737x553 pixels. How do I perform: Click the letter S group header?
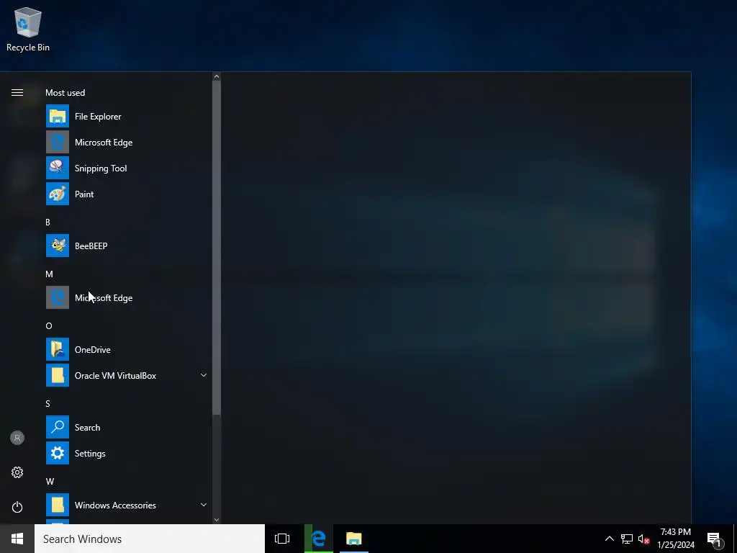48,403
